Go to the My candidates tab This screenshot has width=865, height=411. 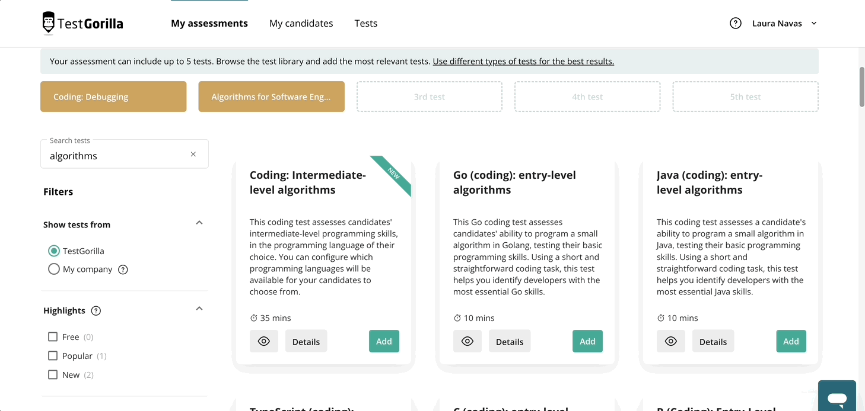pyautogui.click(x=301, y=23)
